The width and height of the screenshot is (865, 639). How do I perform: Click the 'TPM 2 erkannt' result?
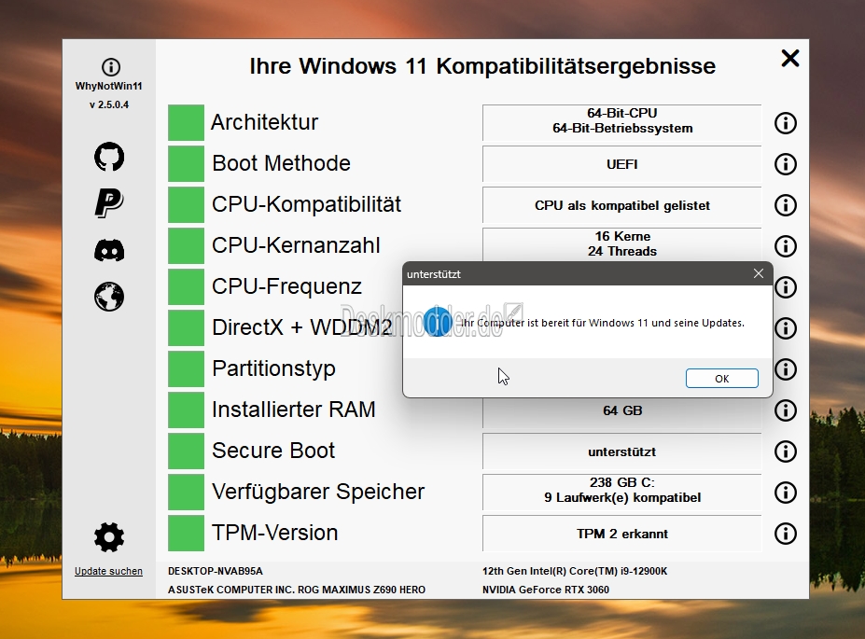621,534
